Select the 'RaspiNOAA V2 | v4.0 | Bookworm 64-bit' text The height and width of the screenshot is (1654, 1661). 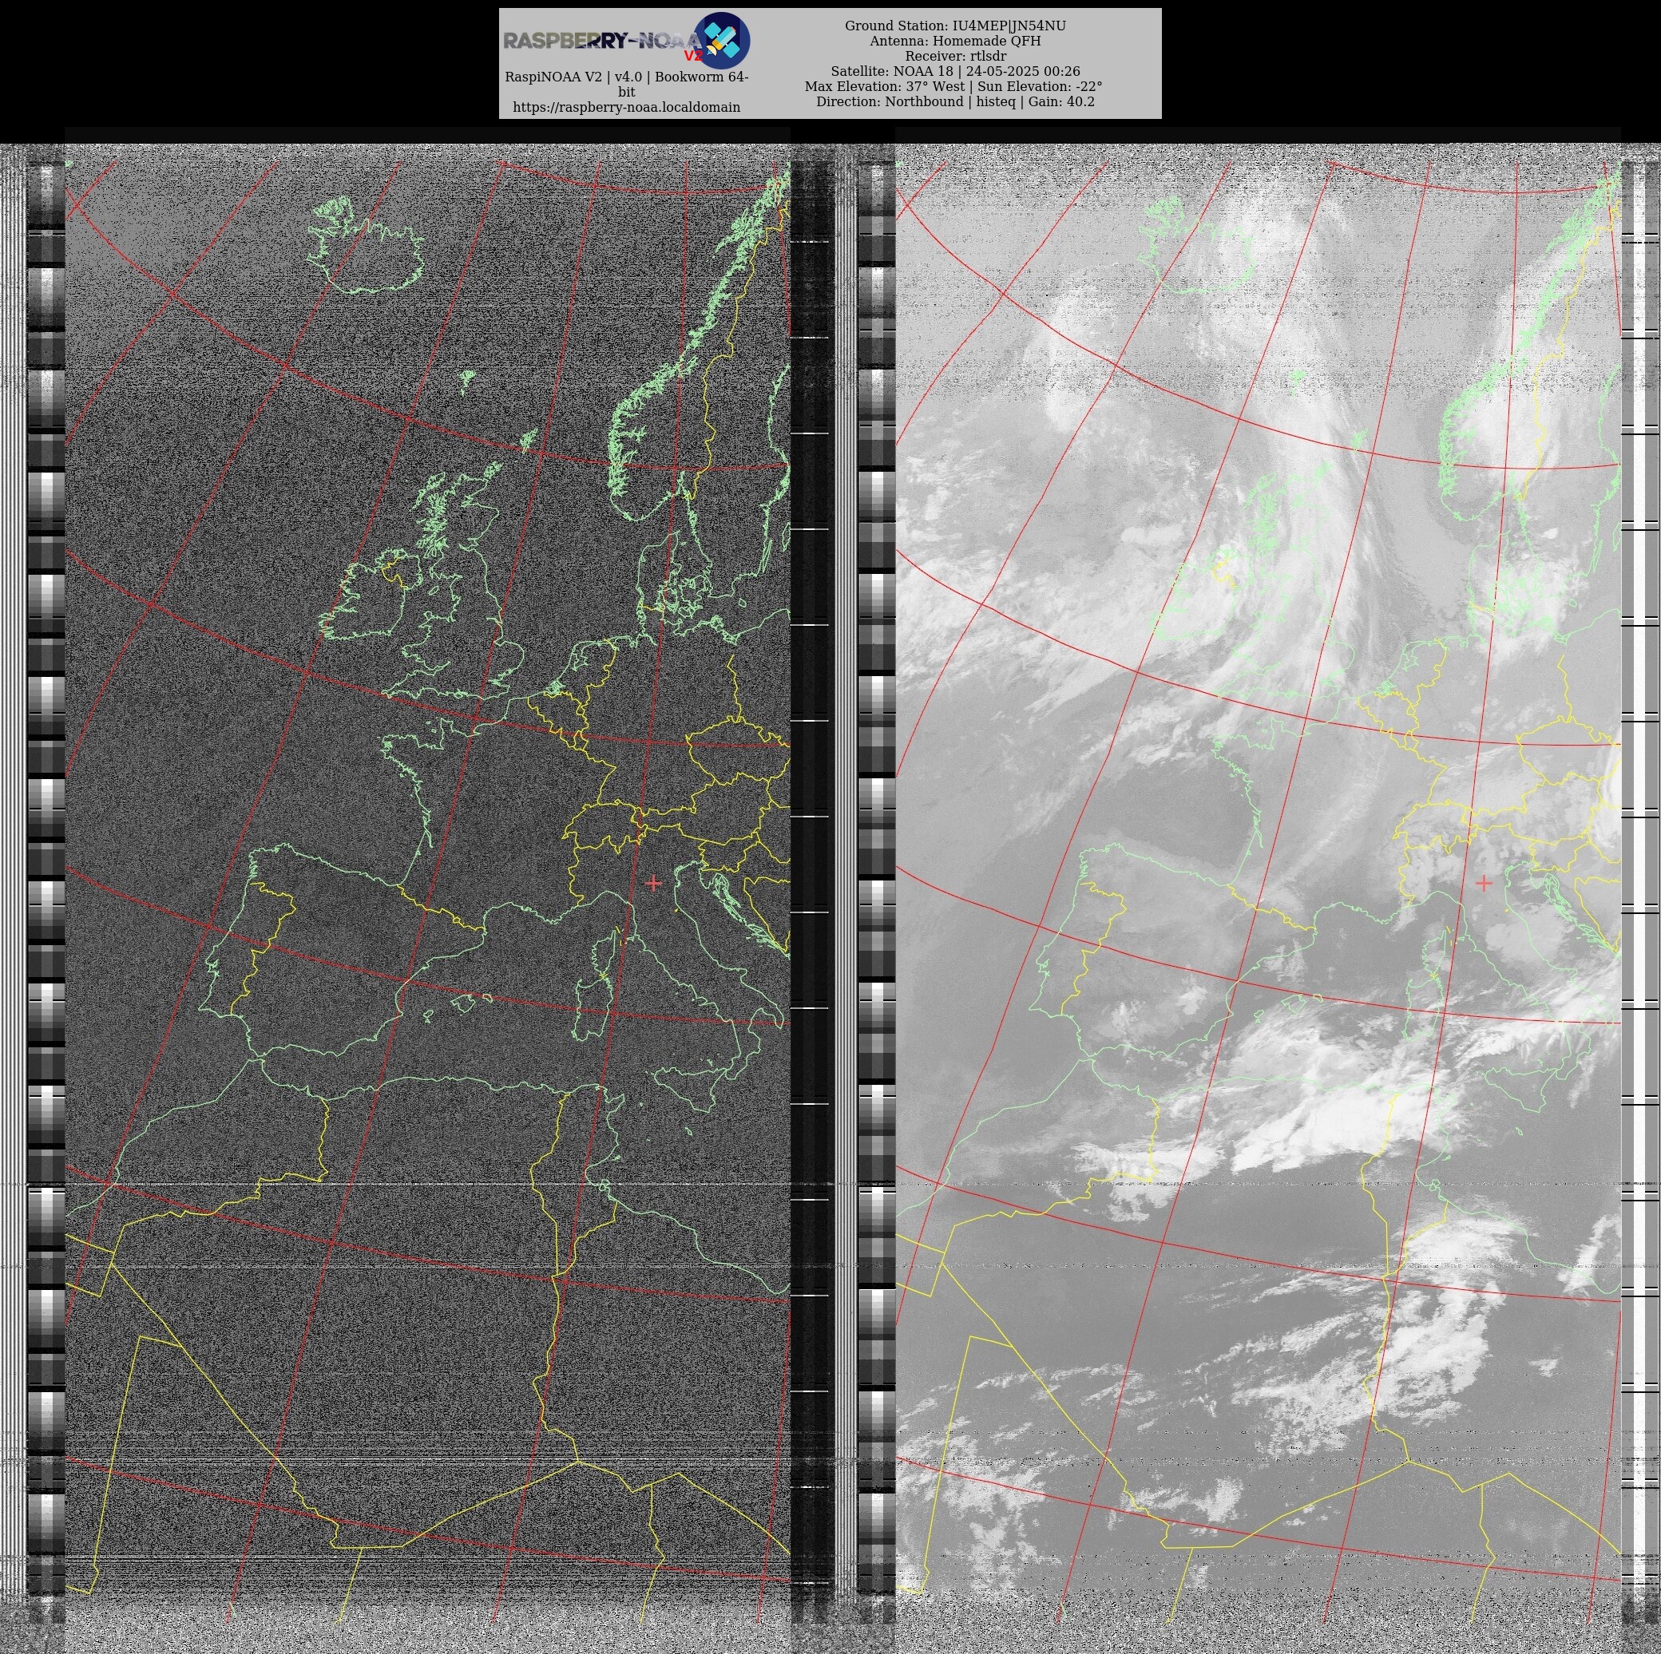pyautogui.click(x=627, y=84)
